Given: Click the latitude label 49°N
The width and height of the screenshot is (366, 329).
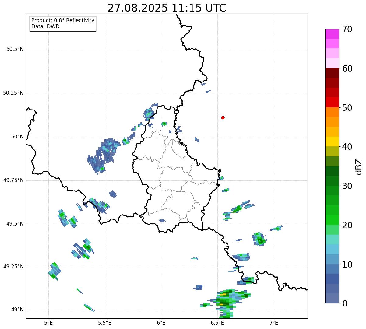Looking at the screenshot, I should click(17, 310).
